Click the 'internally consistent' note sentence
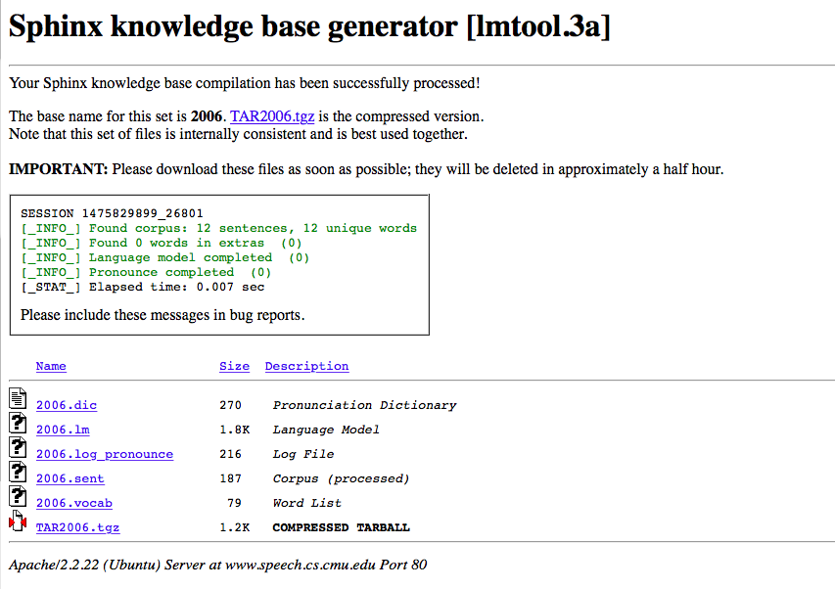 (238, 134)
